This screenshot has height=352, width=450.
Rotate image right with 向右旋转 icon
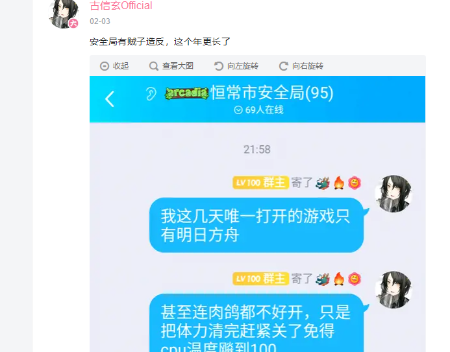coord(284,66)
